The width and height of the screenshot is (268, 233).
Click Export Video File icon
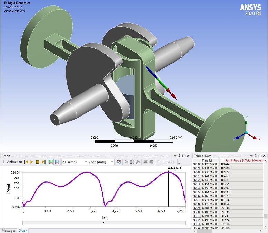(x=119, y=162)
